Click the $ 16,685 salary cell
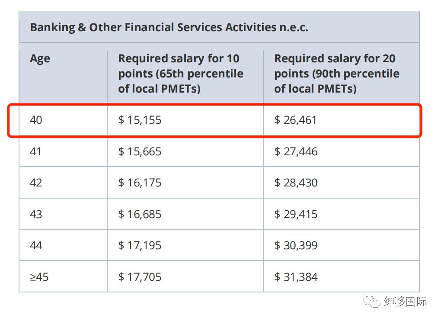 [140, 214]
